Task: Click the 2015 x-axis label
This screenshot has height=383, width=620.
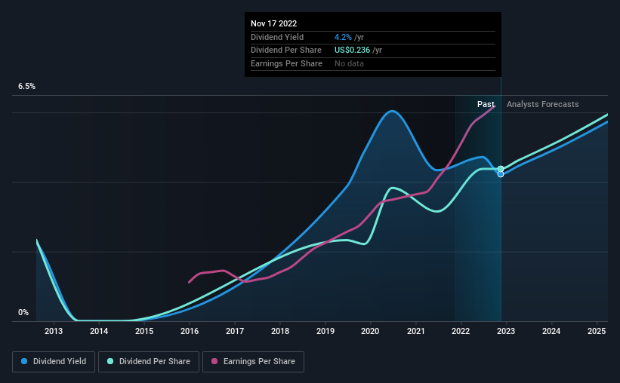Action: click(144, 331)
